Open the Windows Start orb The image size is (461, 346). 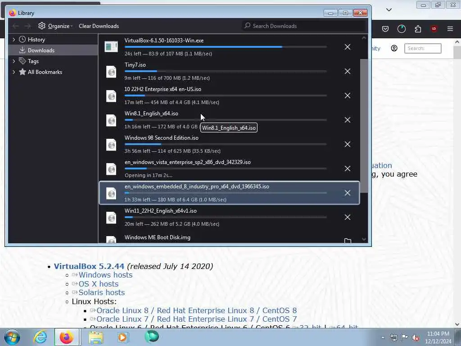12,337
